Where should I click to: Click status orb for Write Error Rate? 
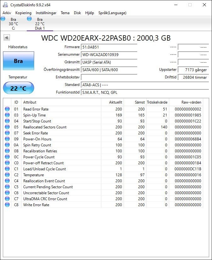(x=7, y=205)
